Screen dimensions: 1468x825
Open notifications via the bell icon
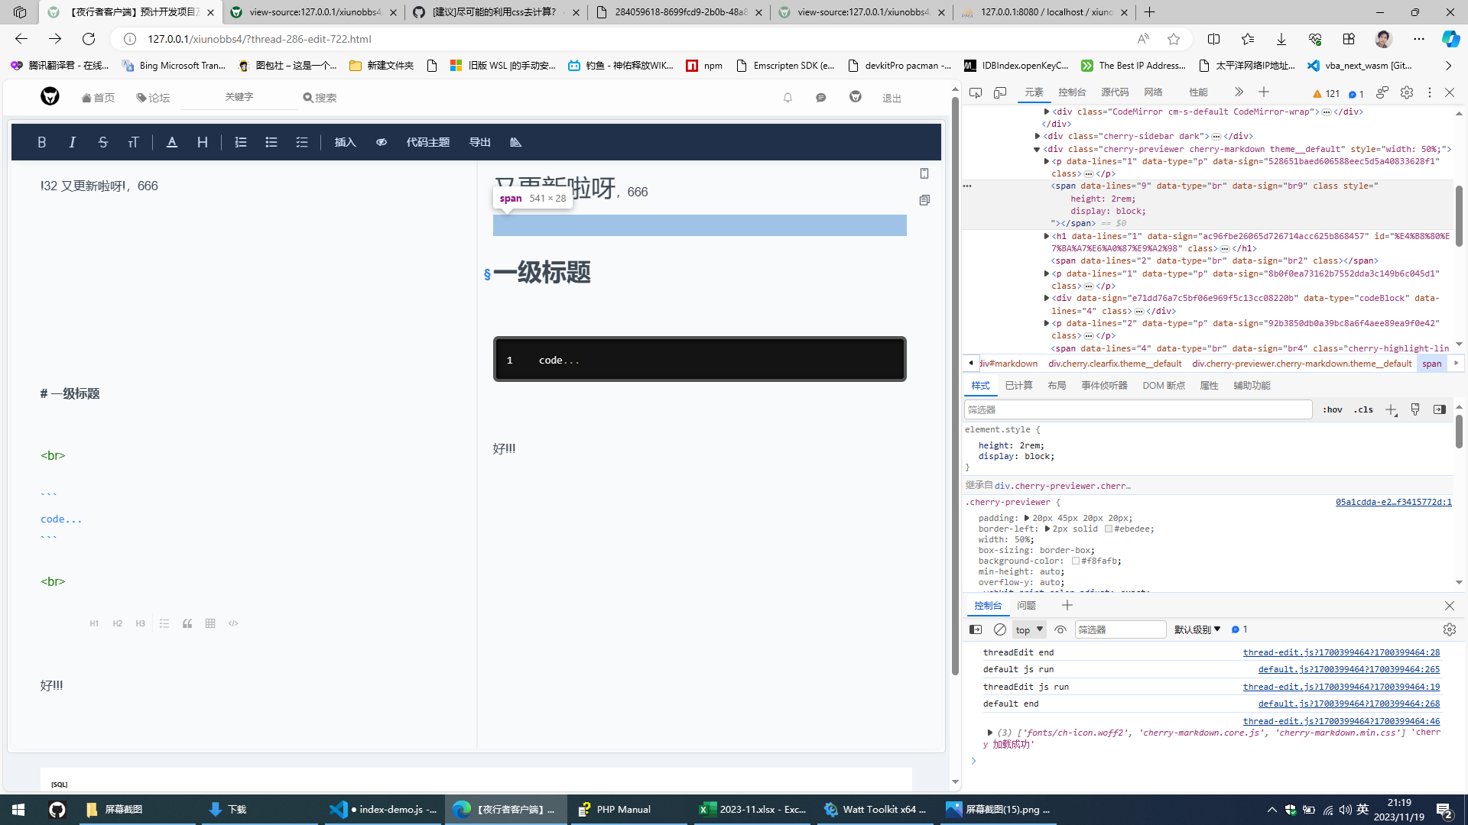787,97
